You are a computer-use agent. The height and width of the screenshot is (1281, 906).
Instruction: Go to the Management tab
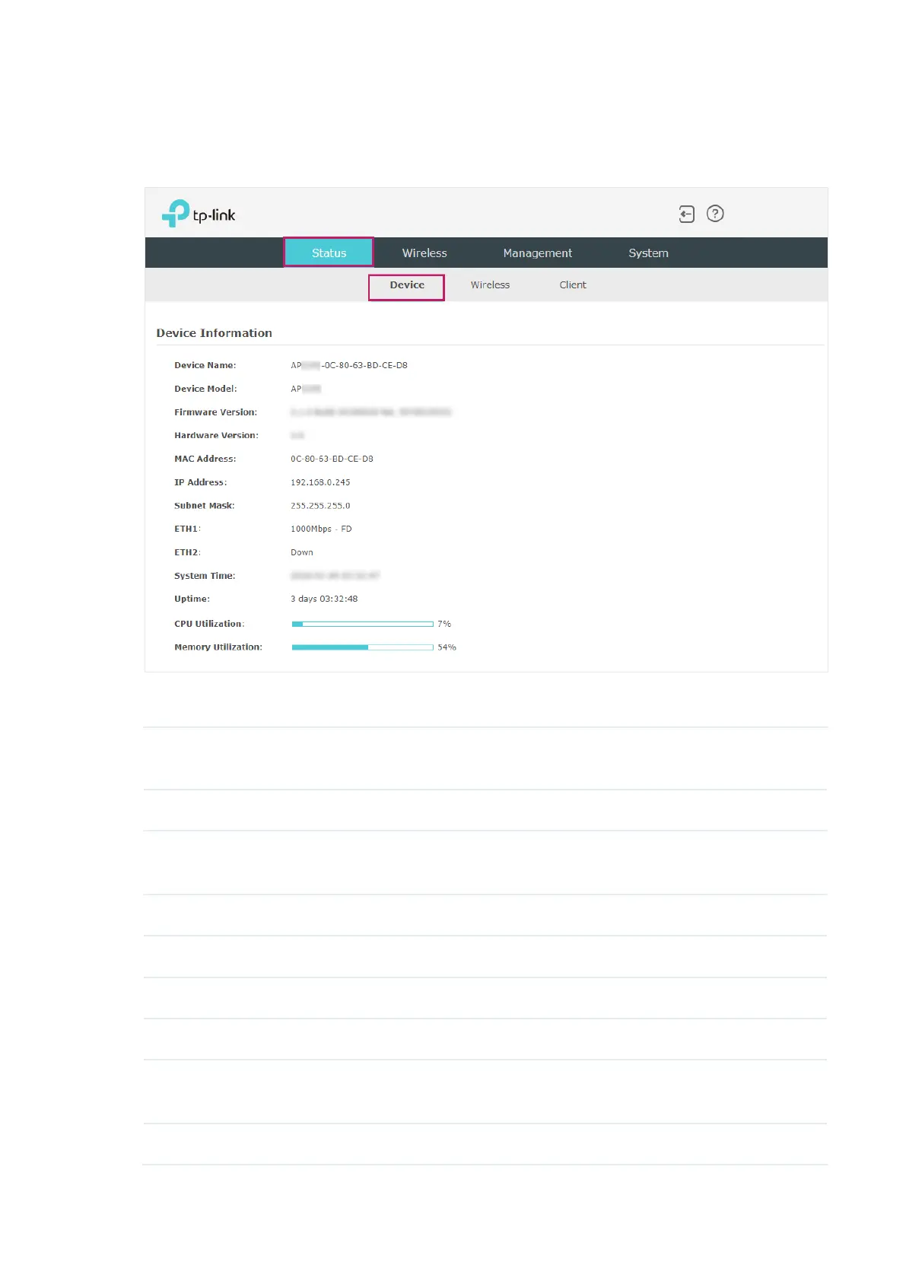pyautogui.click(x=537, y=253)
